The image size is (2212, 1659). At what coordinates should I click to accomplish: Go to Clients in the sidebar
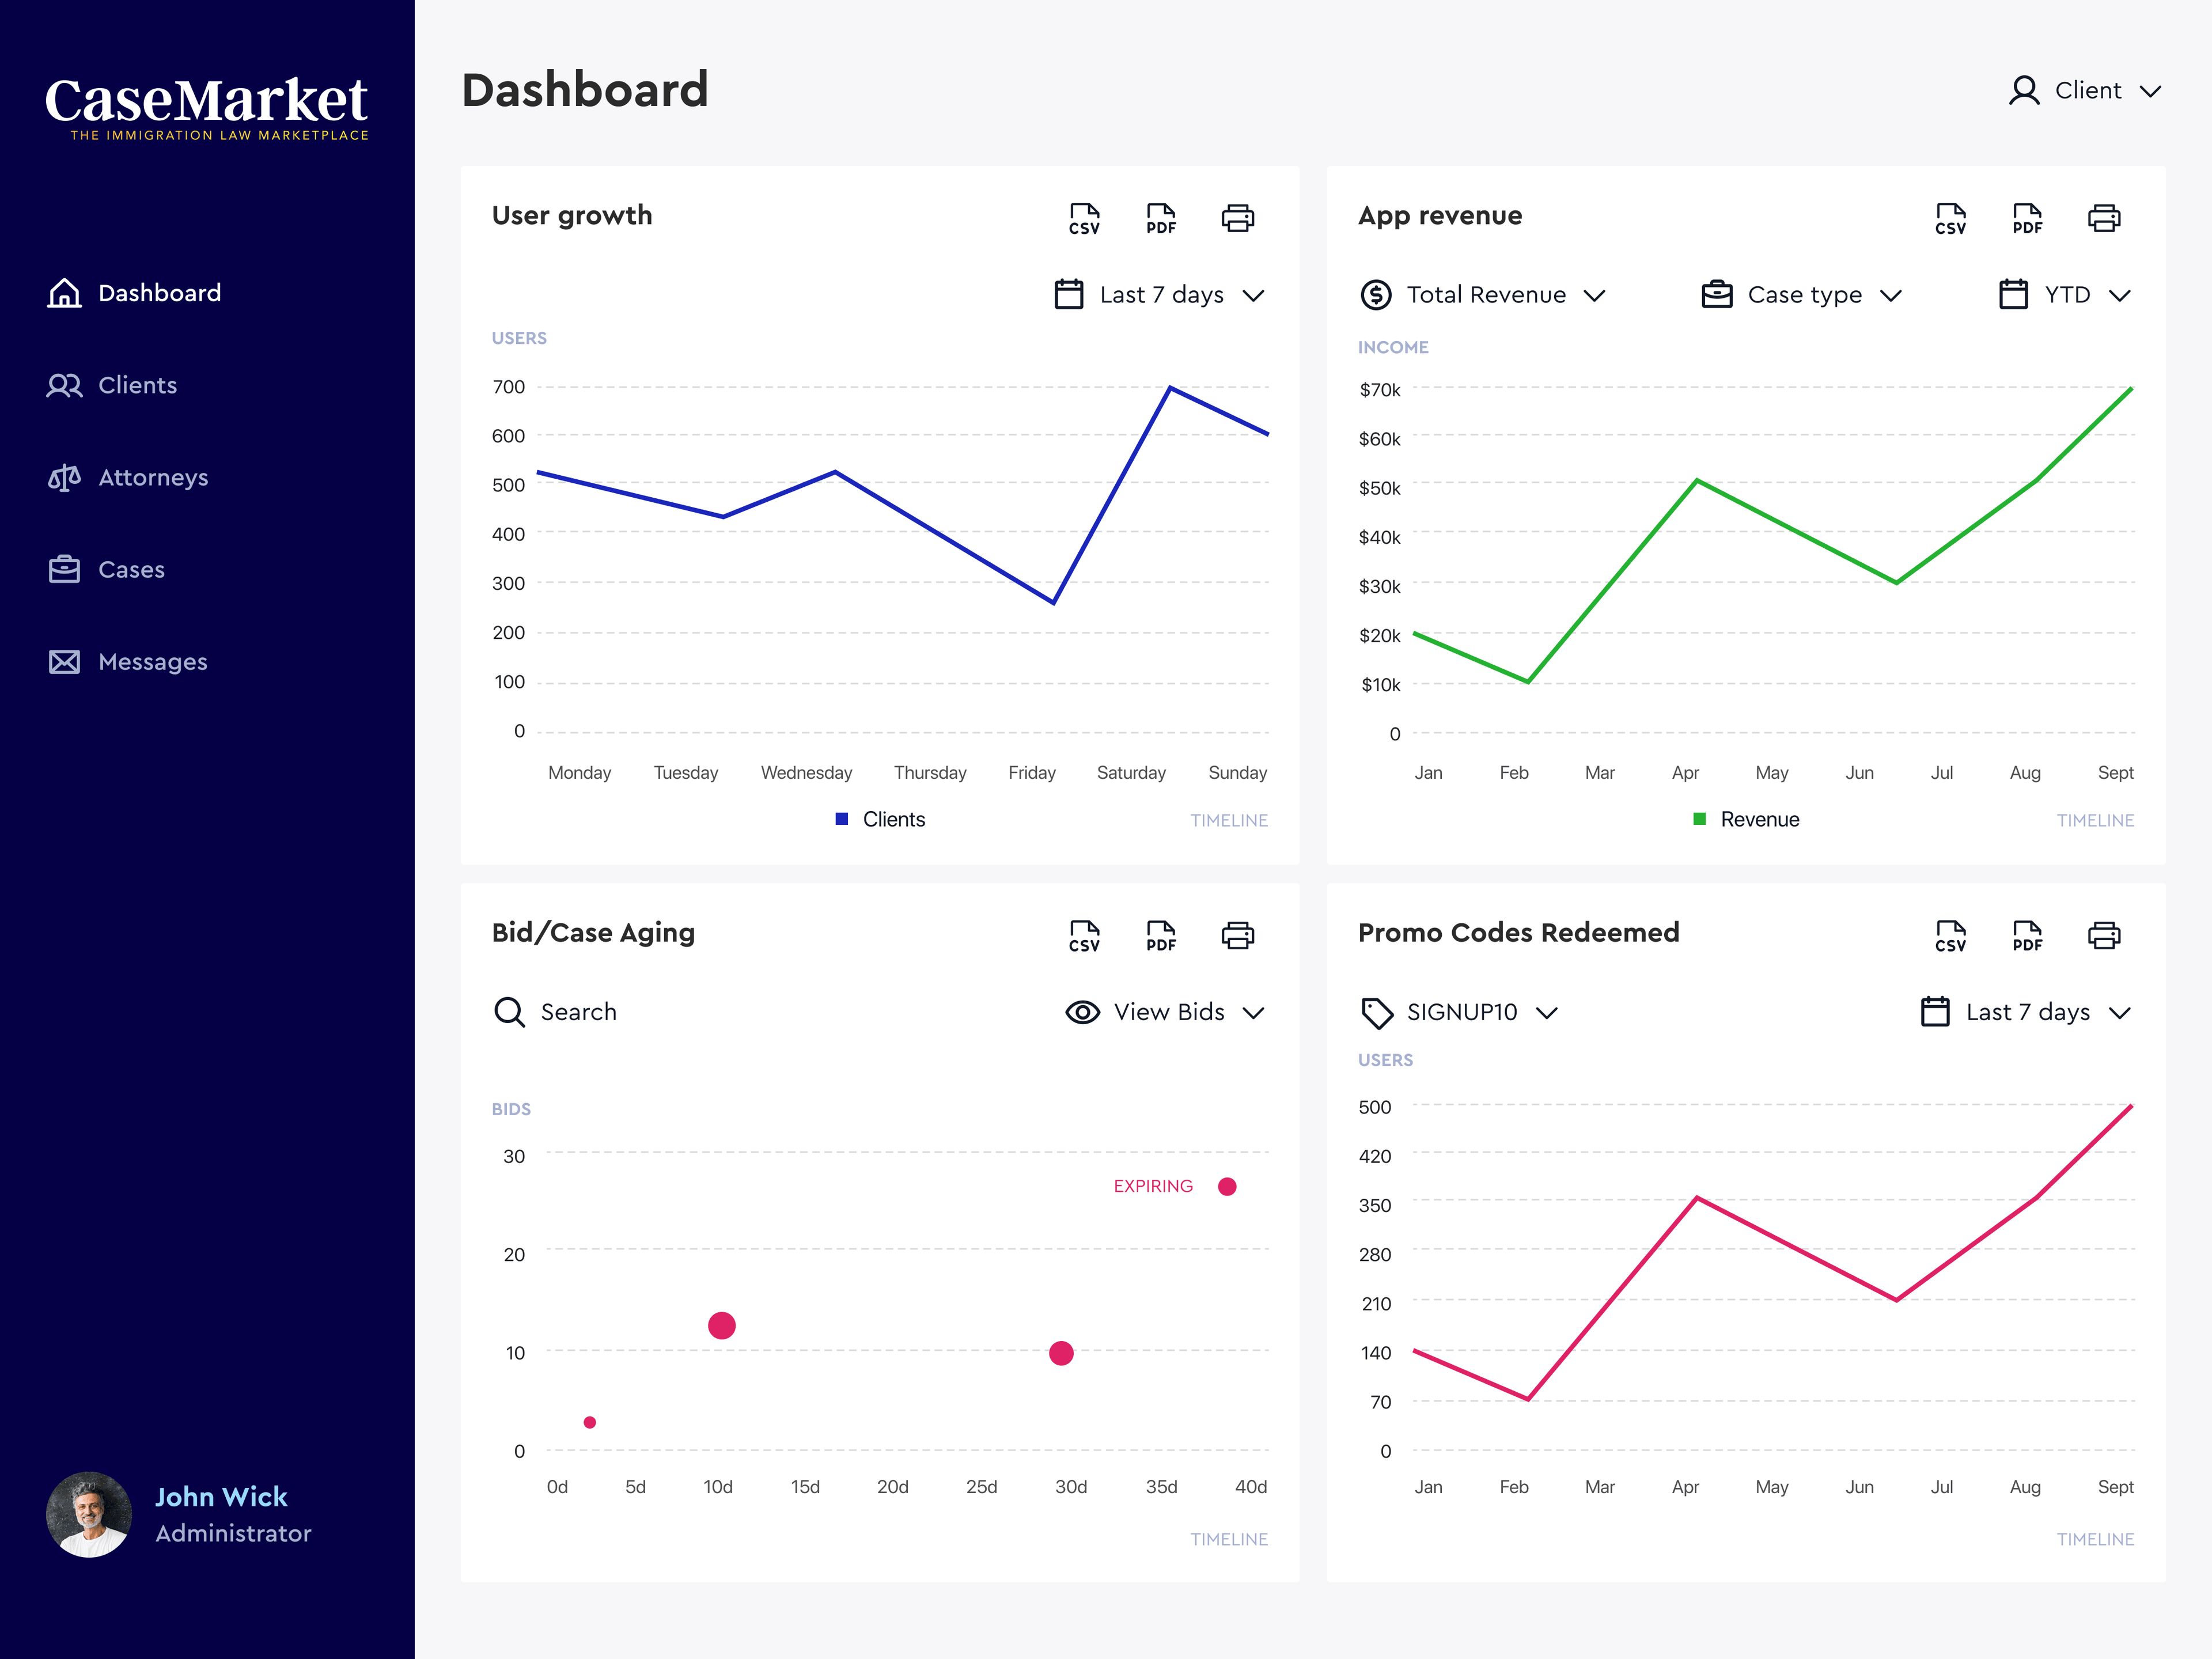pos(112,385)
